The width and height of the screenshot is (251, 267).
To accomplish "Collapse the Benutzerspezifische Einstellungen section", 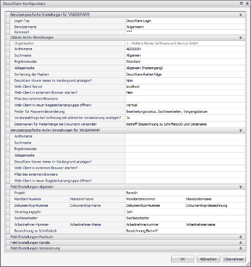I will pos(240,15).
